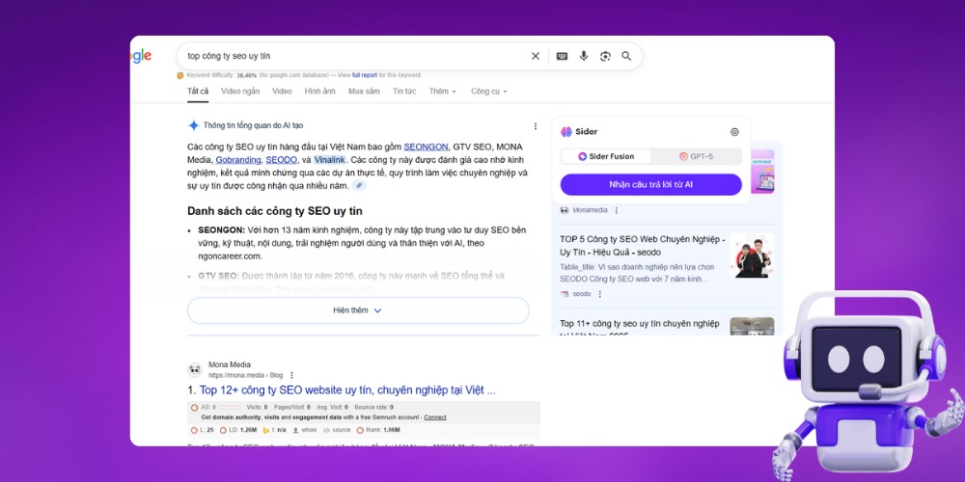
Task: Click Nhận câu trả lời từ AI button
Action: [x=651, y=184]
